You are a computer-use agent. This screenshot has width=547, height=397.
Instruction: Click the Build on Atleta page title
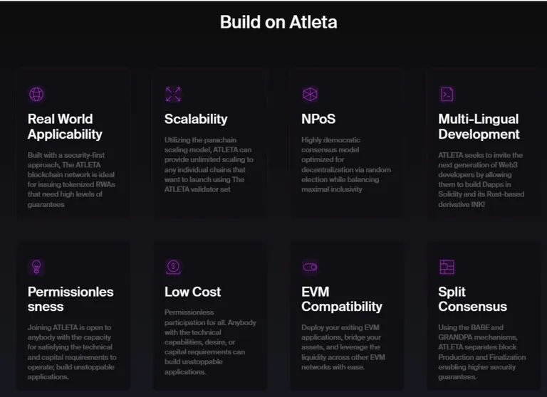point(278,22)
